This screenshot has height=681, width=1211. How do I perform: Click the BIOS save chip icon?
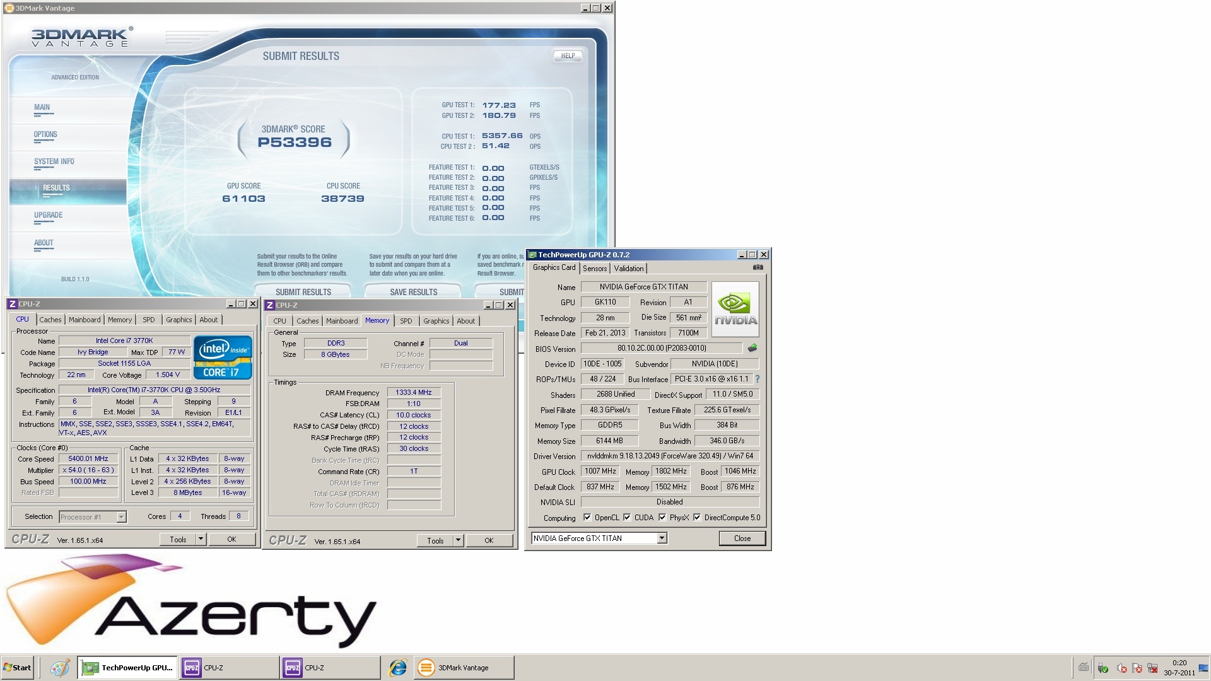point(752,348)
